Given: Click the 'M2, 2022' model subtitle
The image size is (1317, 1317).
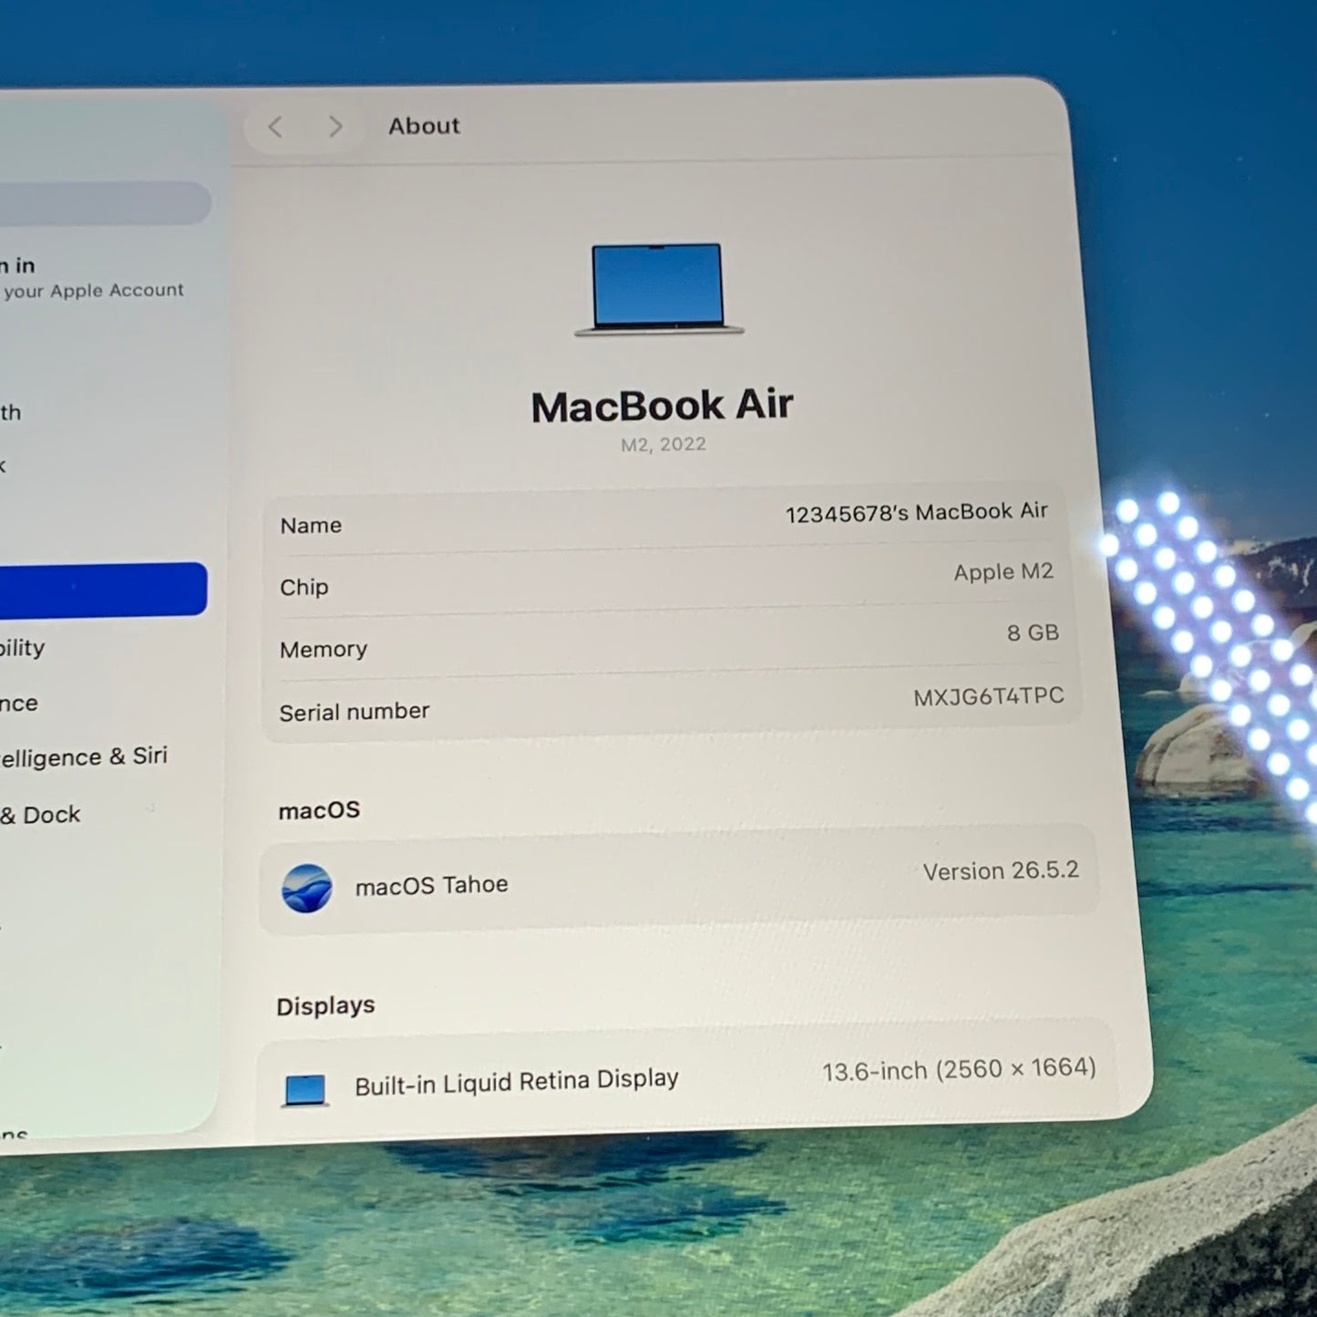Looking at the screenshot, I should pos(664,445).
